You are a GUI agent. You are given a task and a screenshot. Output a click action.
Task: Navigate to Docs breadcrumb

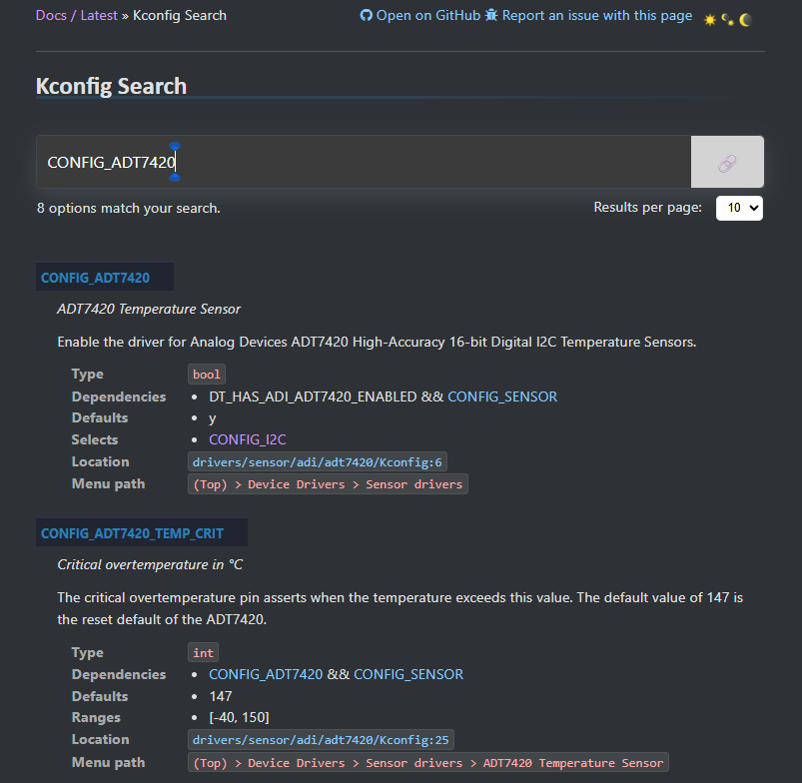[51, 15]
